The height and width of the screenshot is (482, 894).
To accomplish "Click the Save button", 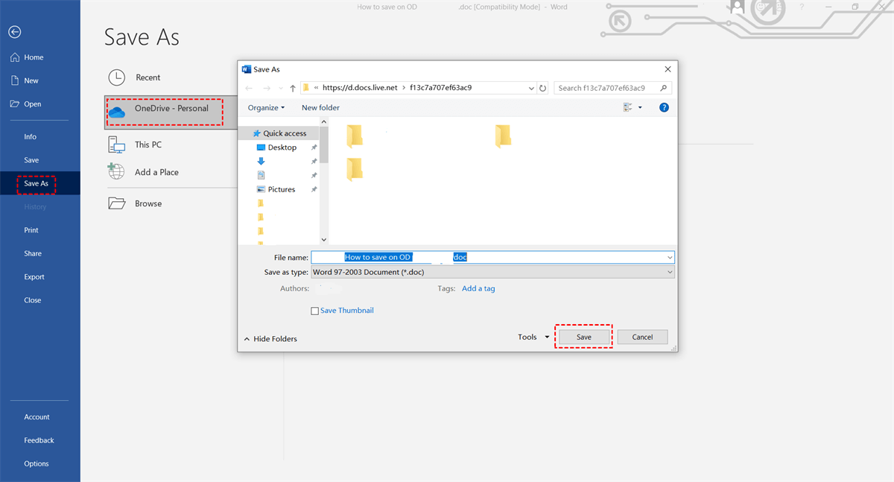I will click(584, 337).
